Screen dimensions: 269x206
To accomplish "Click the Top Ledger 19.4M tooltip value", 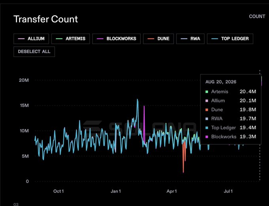I will coord(248,128).
